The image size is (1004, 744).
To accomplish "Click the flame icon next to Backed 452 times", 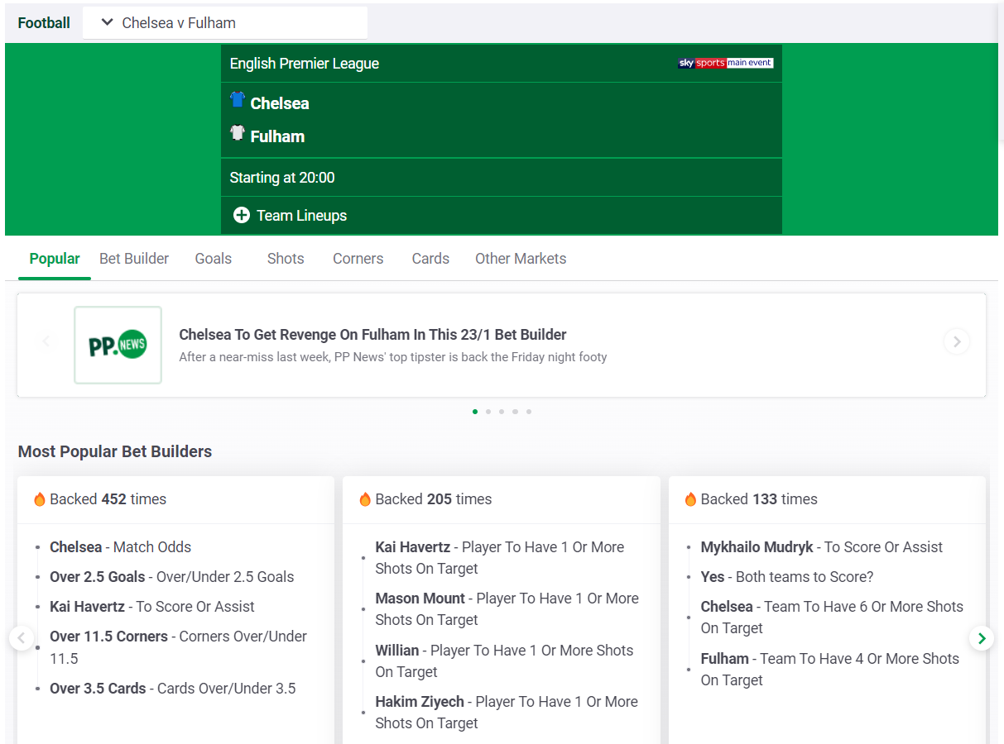I will [x=40, y=499].
